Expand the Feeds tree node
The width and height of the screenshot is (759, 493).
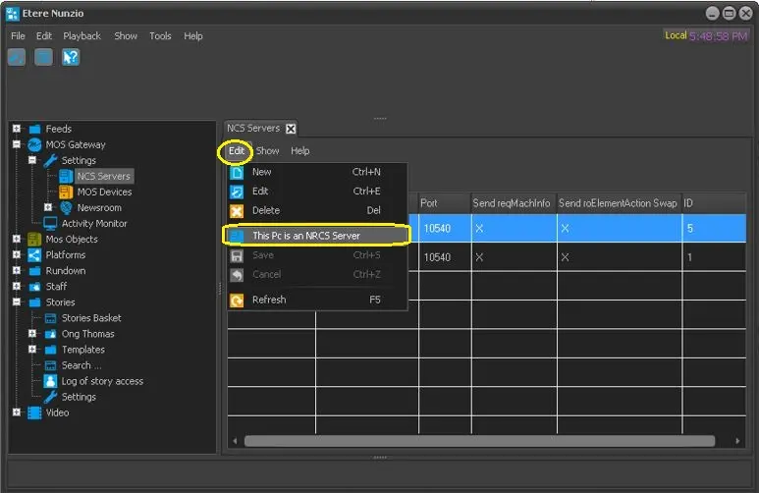coord(17,129)
